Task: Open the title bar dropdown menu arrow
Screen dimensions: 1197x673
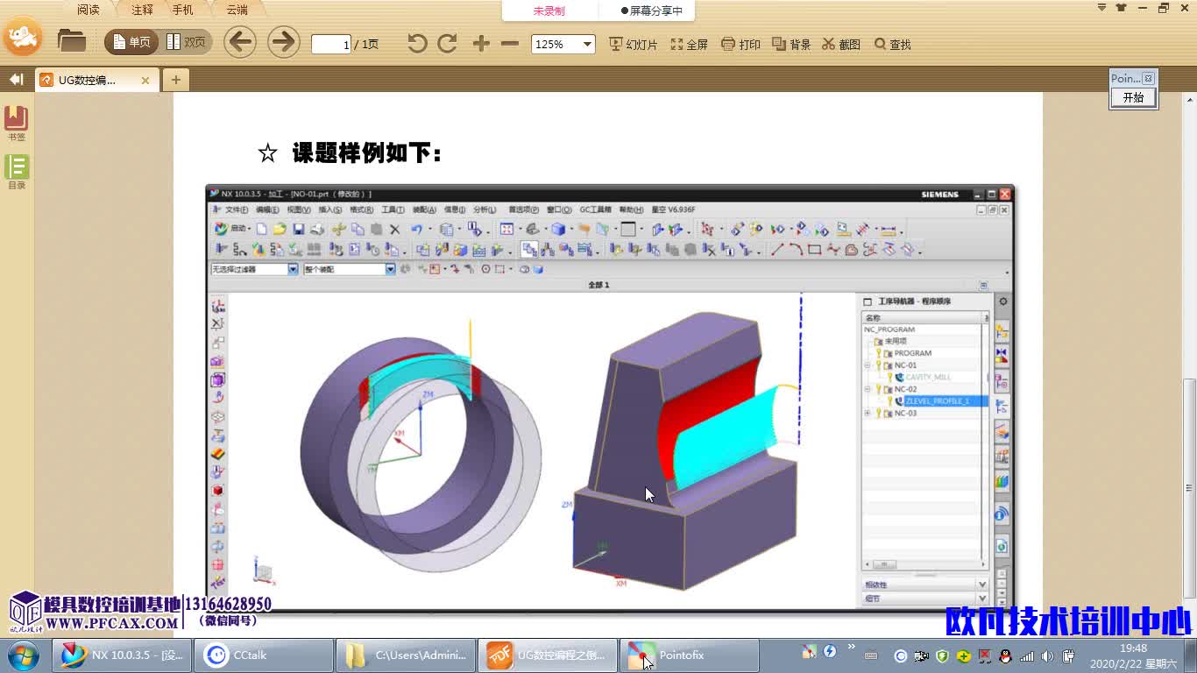Action: [x=1102, y=8]
